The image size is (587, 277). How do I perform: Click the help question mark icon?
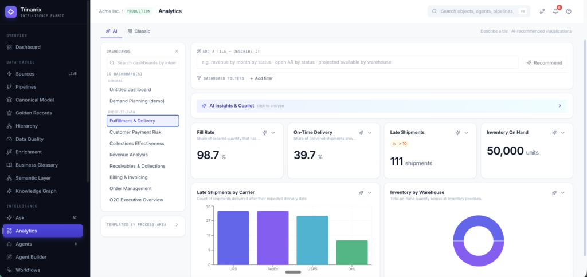click(x=569, y=11)
